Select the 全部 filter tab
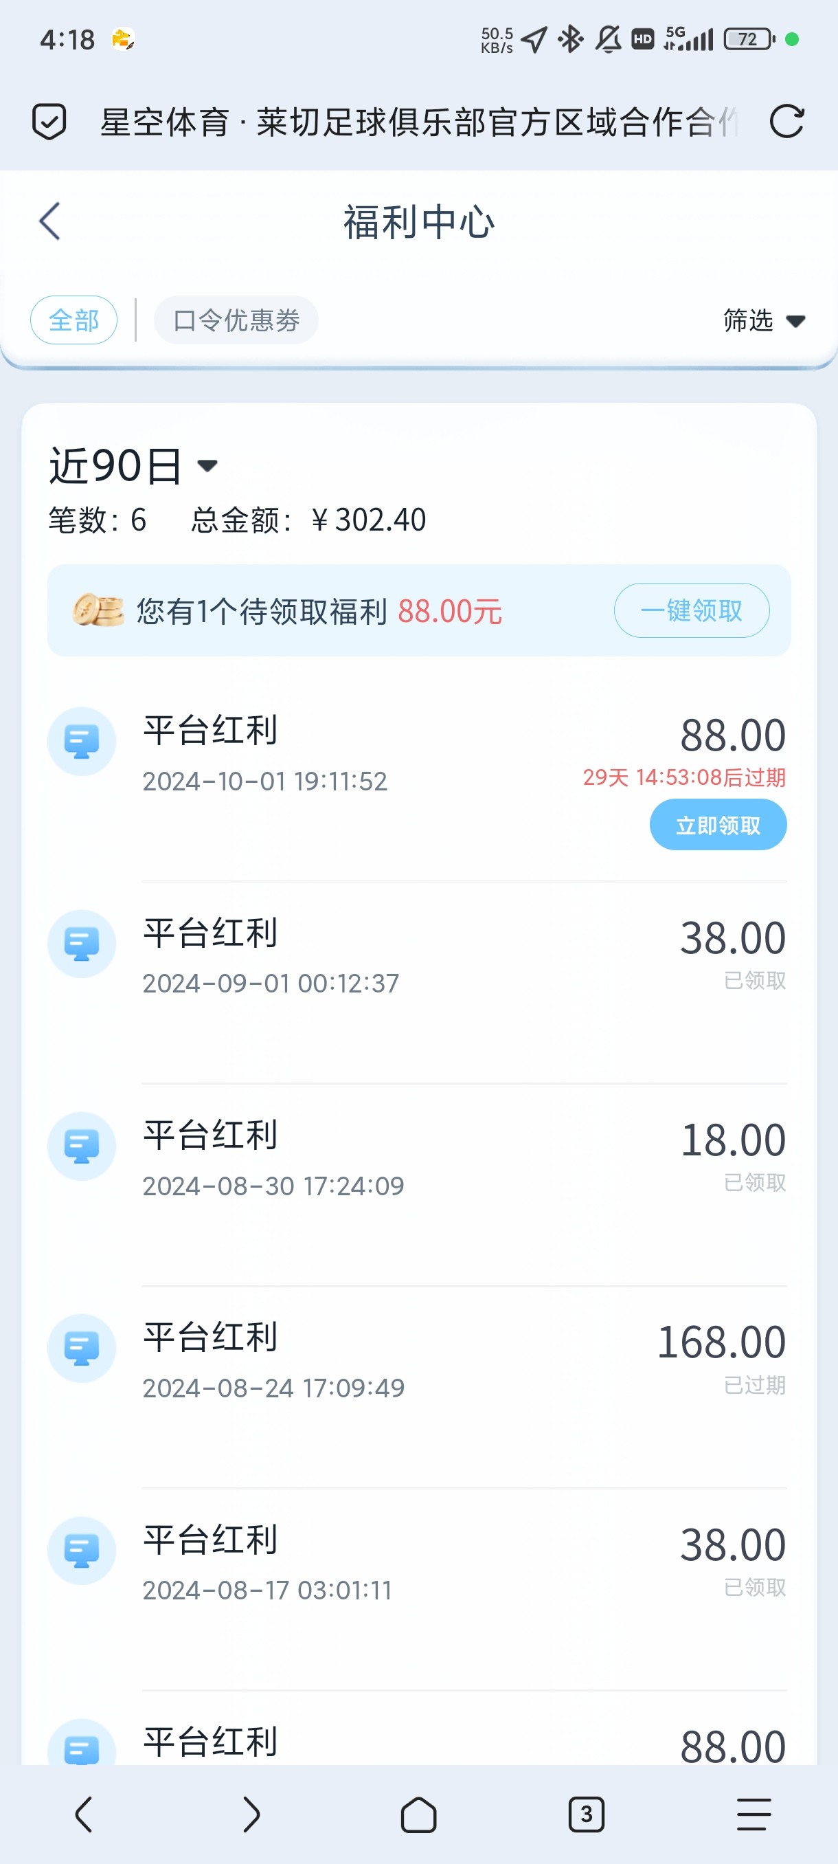 coord(73,320)
